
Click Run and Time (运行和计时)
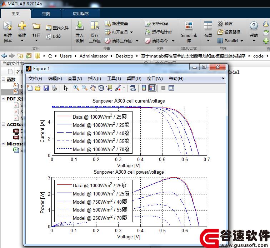[x=158, y=32]
